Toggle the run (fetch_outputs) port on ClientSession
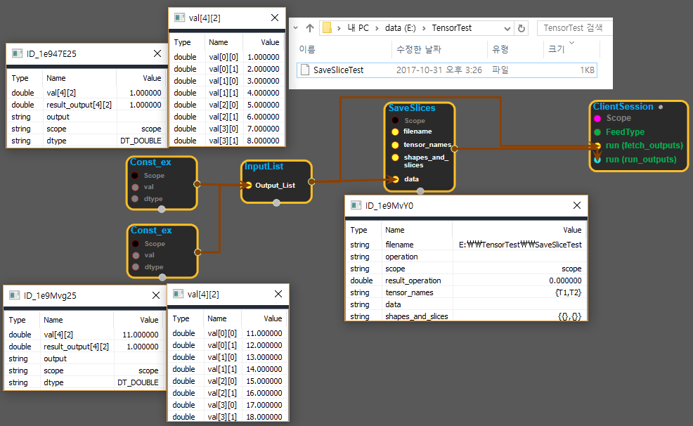Viewport: 693px width, 426px height. [597, 146]
